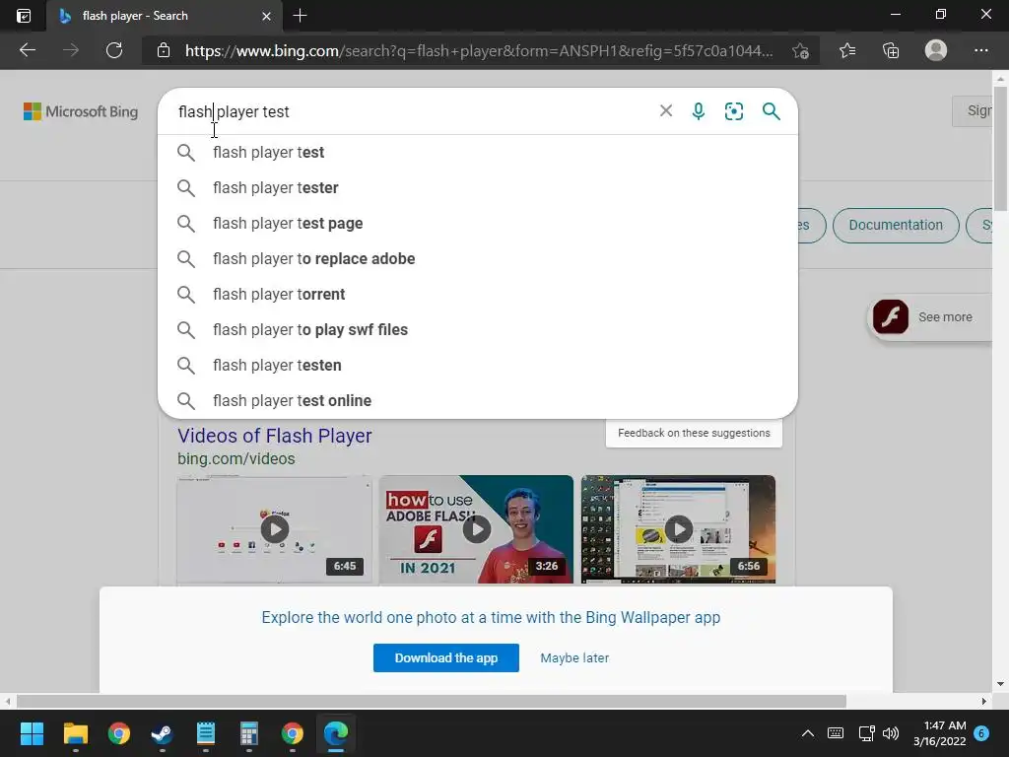This screenshot has width=1009, height=757.
Task: Click the scroll down arrow
Action: [1000, 684]
